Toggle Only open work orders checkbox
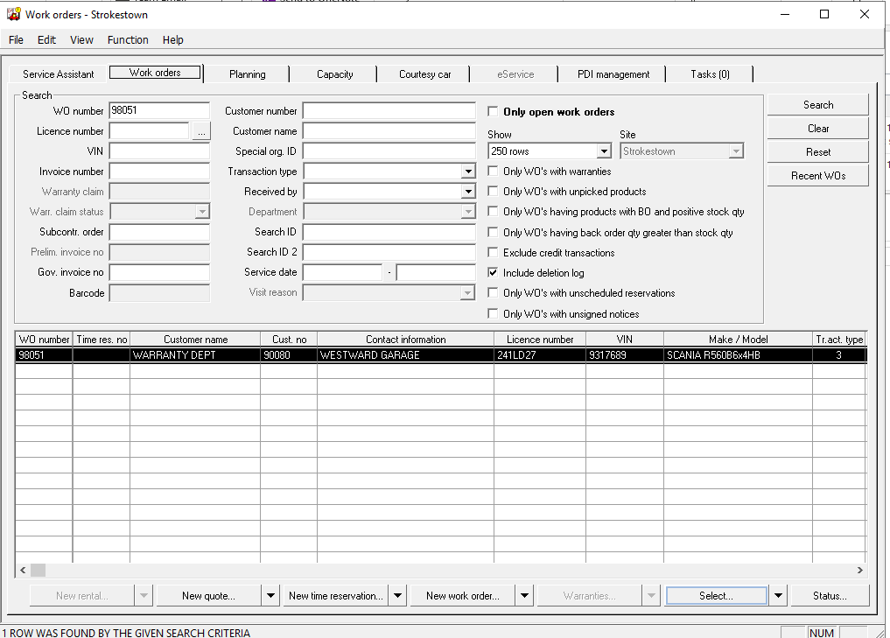The width and height of the screenshot is (890, 638). point(493,111)
